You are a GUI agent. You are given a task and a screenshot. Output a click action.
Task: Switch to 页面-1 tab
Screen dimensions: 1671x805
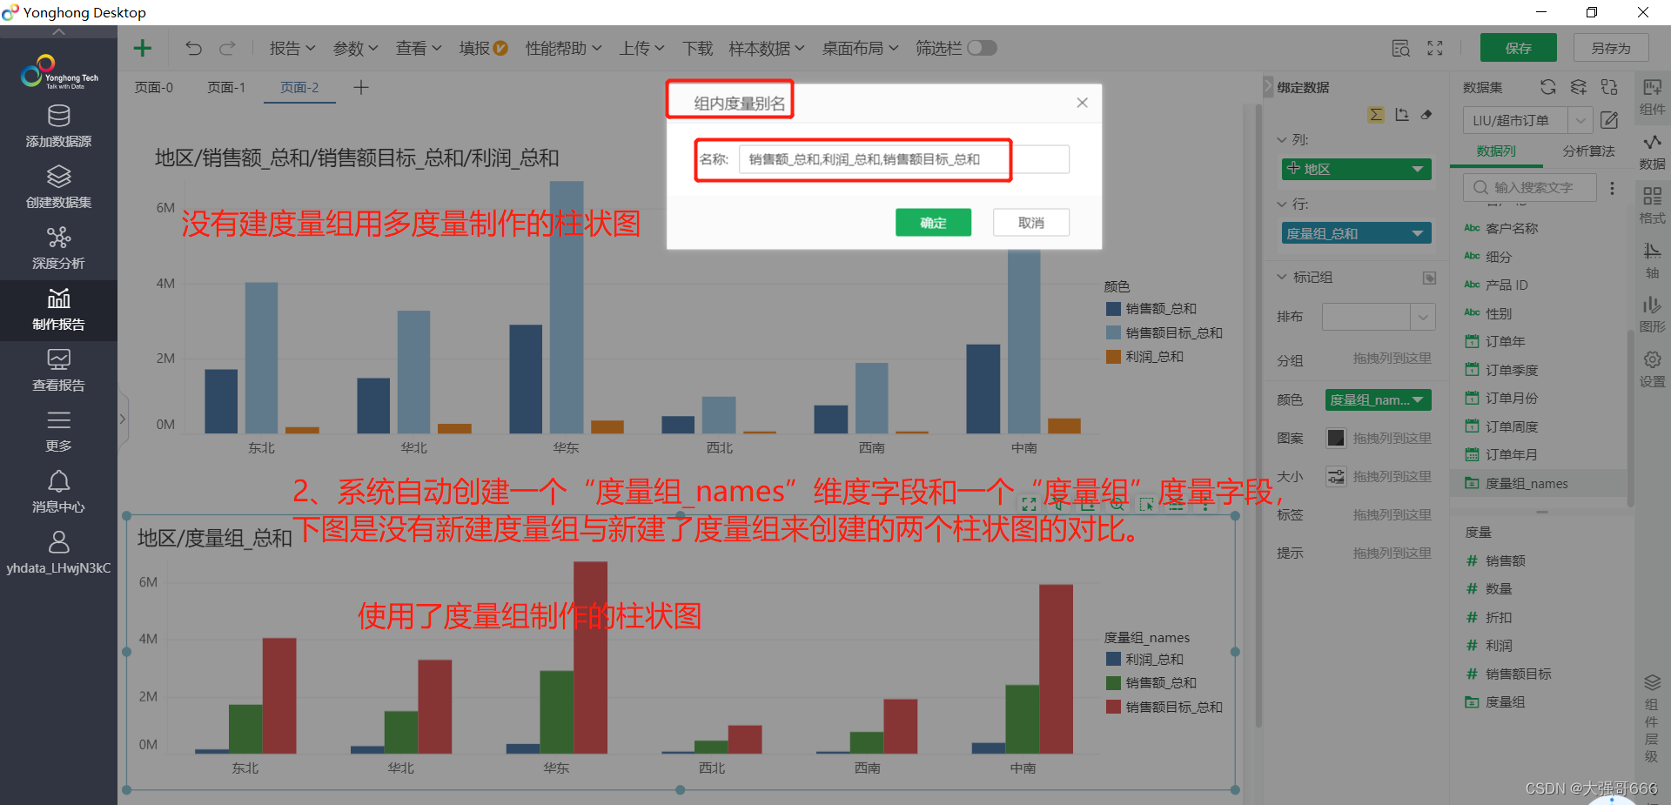(226, 87)
